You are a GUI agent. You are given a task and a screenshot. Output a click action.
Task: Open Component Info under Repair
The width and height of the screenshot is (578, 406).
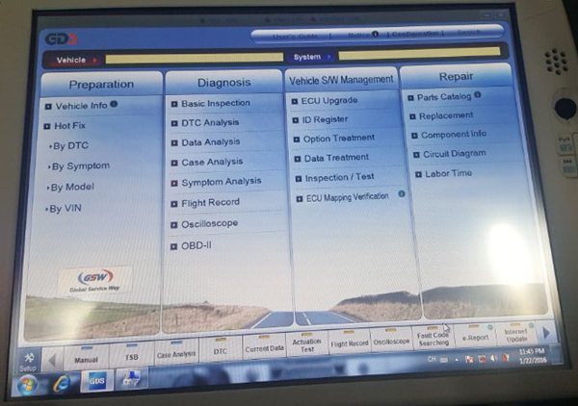pos(454,135)
